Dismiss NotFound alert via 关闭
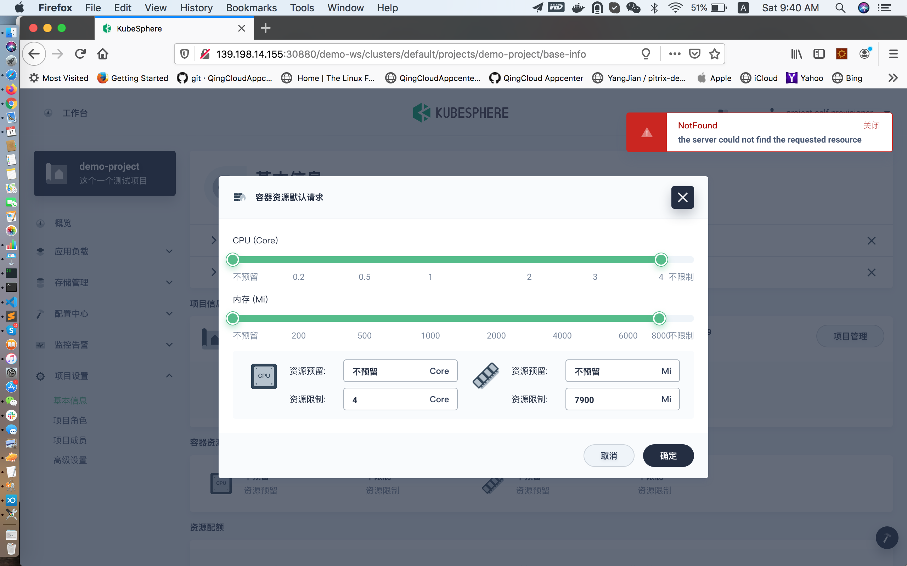Image resolution: width=907 pixels, height=566 pixels. [871, 125]
